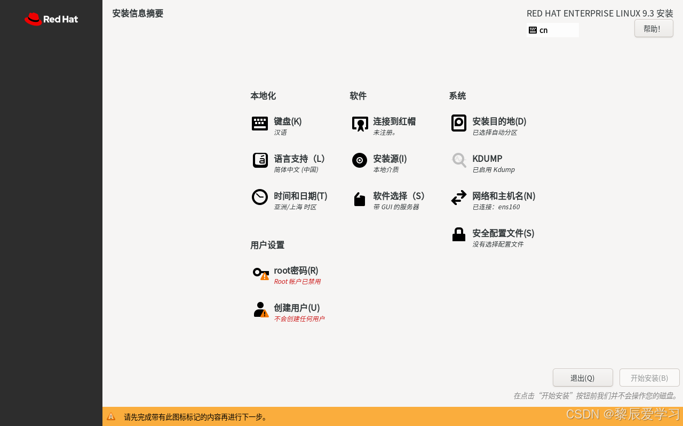
Task: Click the disk operation hint below 开始安装
Action: 596,396
